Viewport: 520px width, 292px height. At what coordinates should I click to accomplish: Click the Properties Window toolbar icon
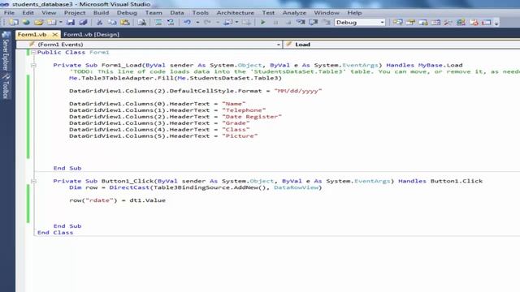pyautogui.click(x=410, y=22)
